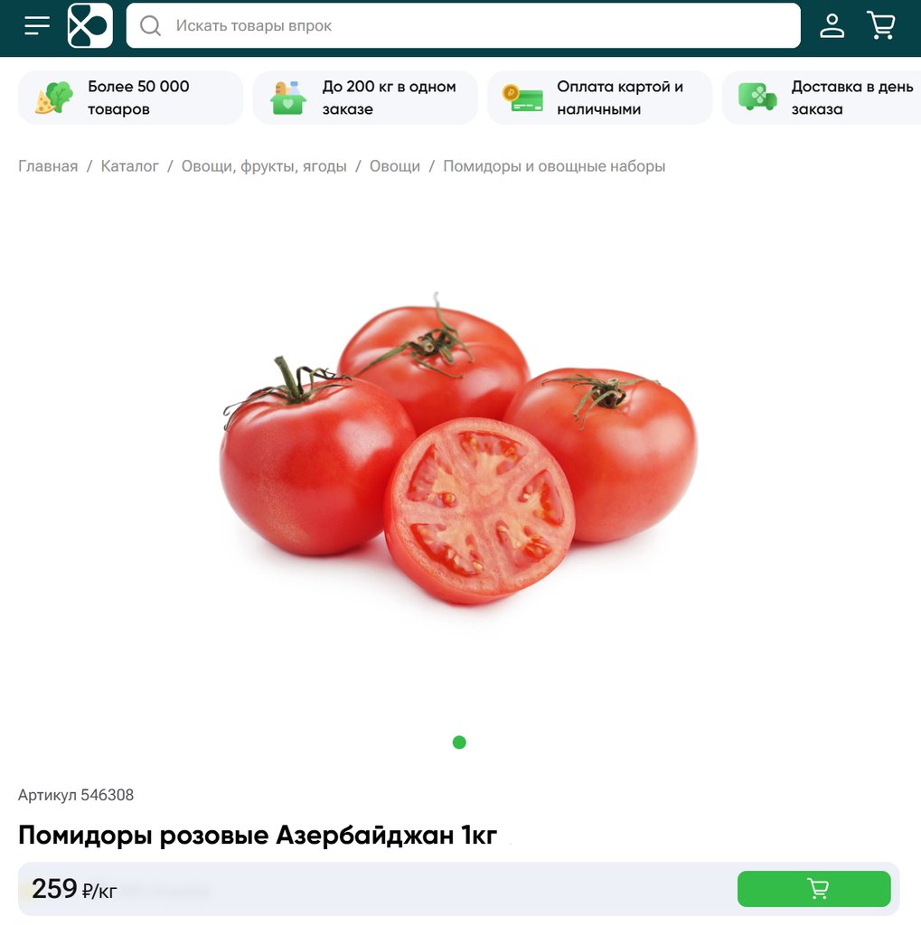Viewport: 921px width, 925px height.
Task: Open 'Каталог' breadcrumb link
Action: coord(129,166)
